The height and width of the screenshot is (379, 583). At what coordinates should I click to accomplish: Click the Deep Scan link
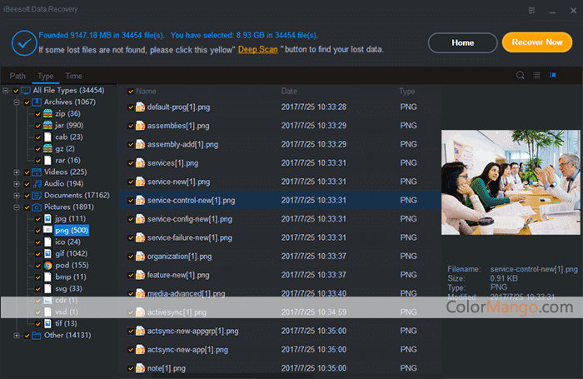(x=257, y=50)
